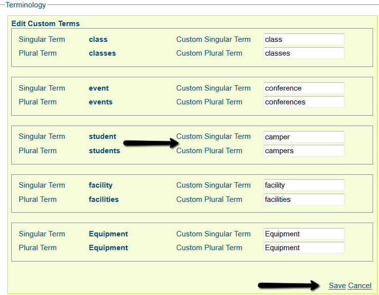Screen dimensions: 379x295
Task: Click 'Custom Plural Term' label beside 'conferences'
Action: 209,102
